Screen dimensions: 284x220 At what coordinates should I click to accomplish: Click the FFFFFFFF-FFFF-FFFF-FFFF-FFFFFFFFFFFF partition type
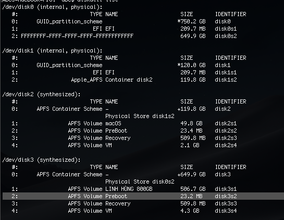pyautogui.click(x=77, y=36)
